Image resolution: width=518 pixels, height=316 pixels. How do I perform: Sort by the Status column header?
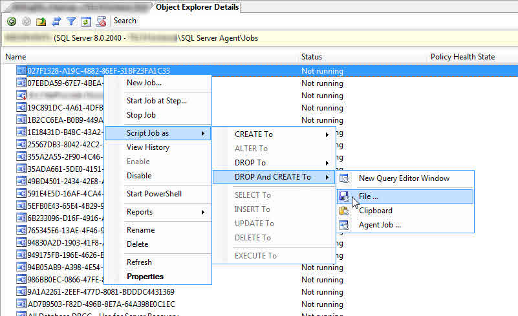click(x=312, y=57)
